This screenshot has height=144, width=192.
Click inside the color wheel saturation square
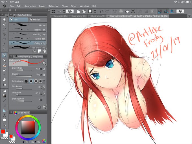click(28, 128)
